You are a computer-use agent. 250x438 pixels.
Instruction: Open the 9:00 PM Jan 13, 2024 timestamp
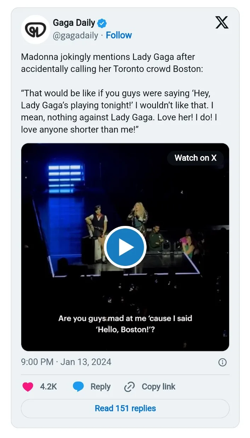coord(66,362)
